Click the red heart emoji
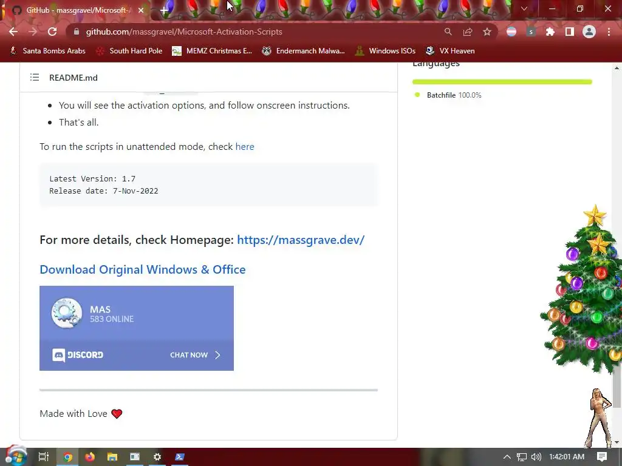 [117, 414]
